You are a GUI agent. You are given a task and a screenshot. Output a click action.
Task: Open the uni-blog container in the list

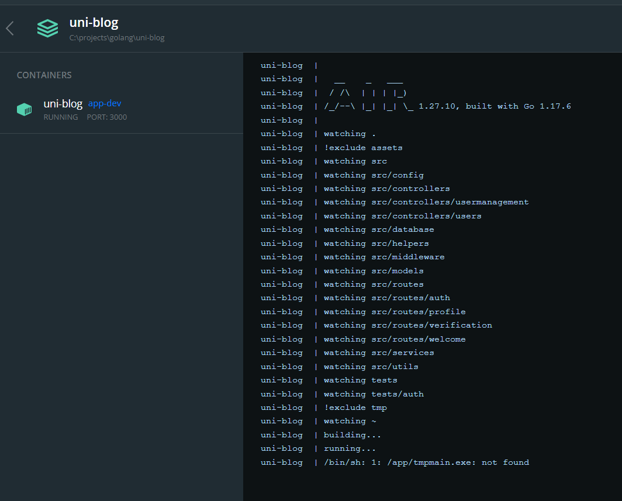pos(63,104)
